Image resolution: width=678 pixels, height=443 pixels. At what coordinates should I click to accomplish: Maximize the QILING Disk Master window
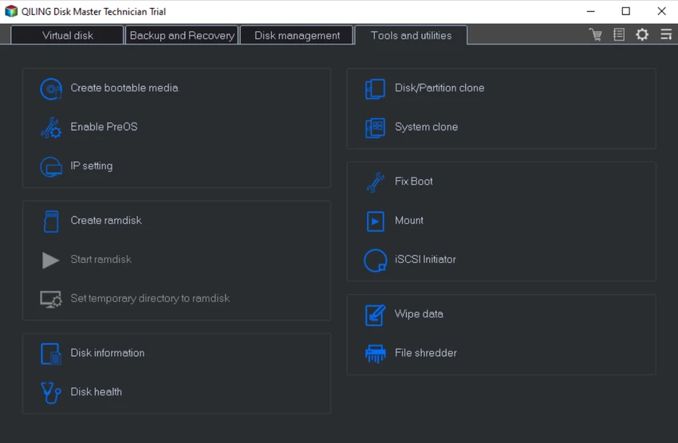[x=625, y=11]
